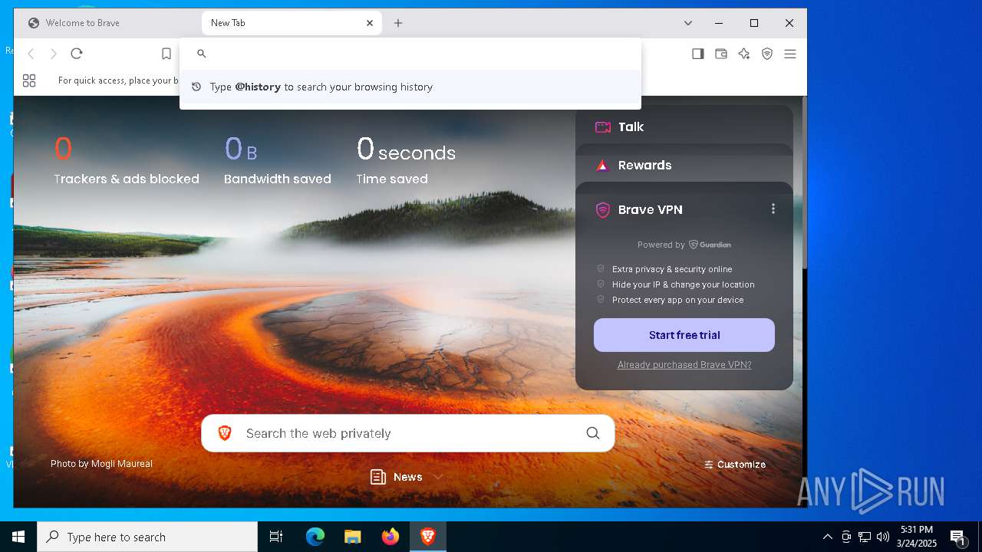The height and width of the screenshot is (552, 982).
Task: Open the volume control in the tray
Action: (x=883, y=537)
